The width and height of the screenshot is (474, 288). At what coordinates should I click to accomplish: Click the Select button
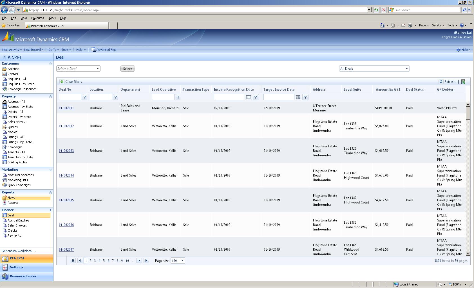point(128,68)
